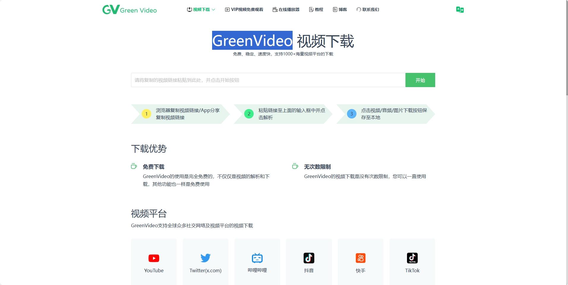The height and width of the screenshot is (285, 568).
Task: Select the TikTok platform icon
Action: click(412, 258)
